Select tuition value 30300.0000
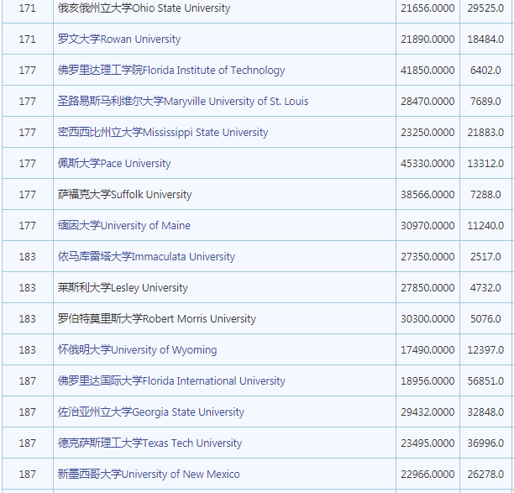Screen dimensions: 514x493 427,319
